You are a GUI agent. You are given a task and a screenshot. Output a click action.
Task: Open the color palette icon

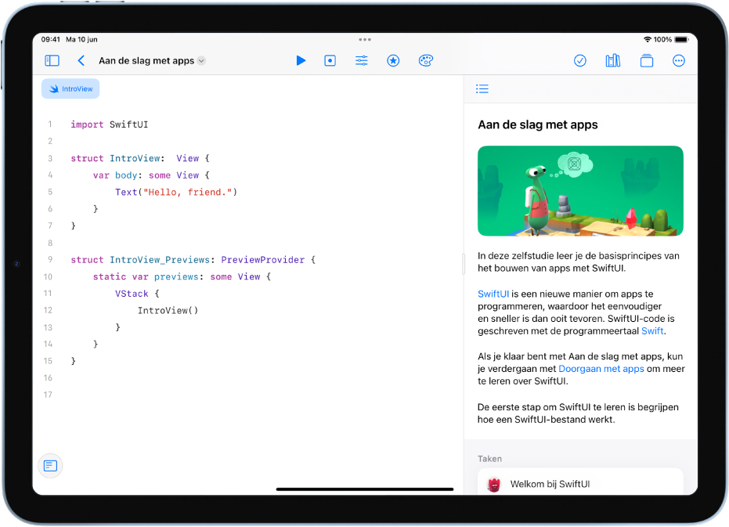coord(426,60)
